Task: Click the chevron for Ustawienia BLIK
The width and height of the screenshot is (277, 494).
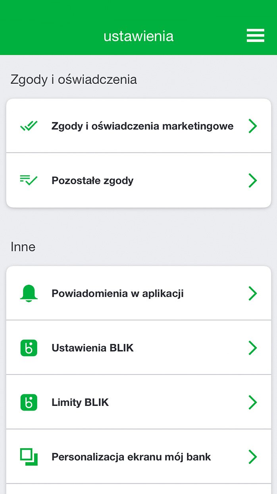Action: tap(253, 348)
